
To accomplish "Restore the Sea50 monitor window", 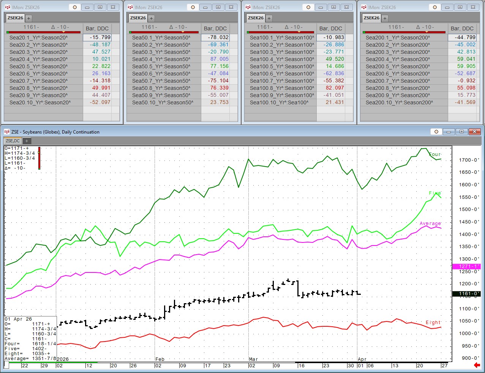I will 218,7.
